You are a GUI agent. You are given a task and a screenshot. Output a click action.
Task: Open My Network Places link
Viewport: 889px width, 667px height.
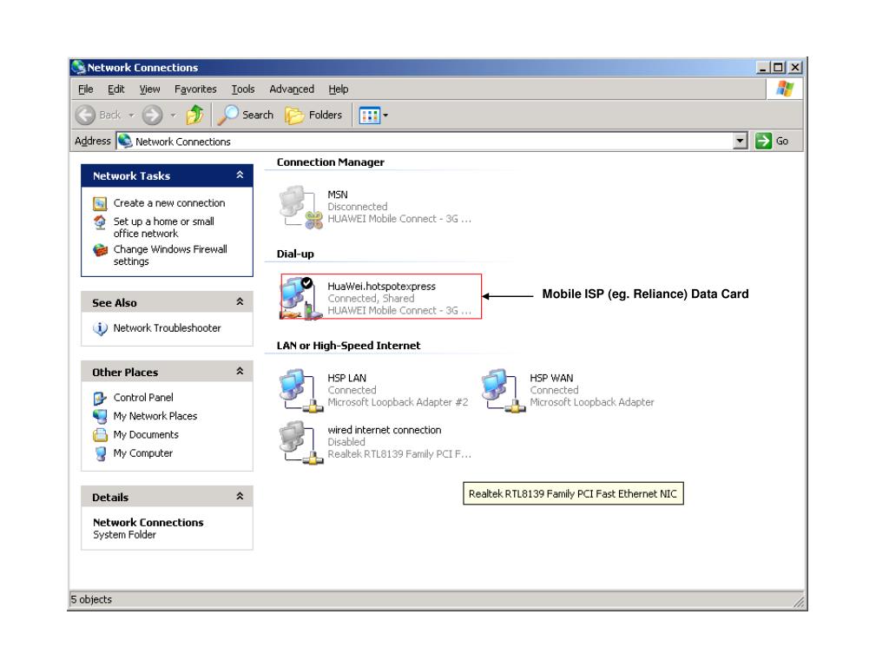click(x=155, y=416)
